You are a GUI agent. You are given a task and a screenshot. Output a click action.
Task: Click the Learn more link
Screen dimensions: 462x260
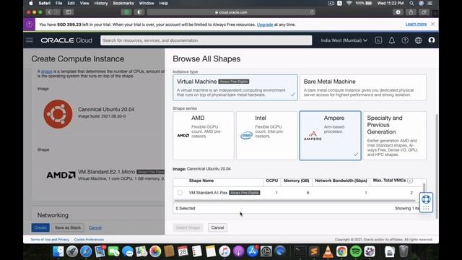(416, 24)
